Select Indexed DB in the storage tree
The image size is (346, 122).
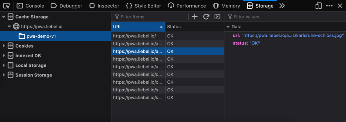pyautogui.click(x=28, y=56)
